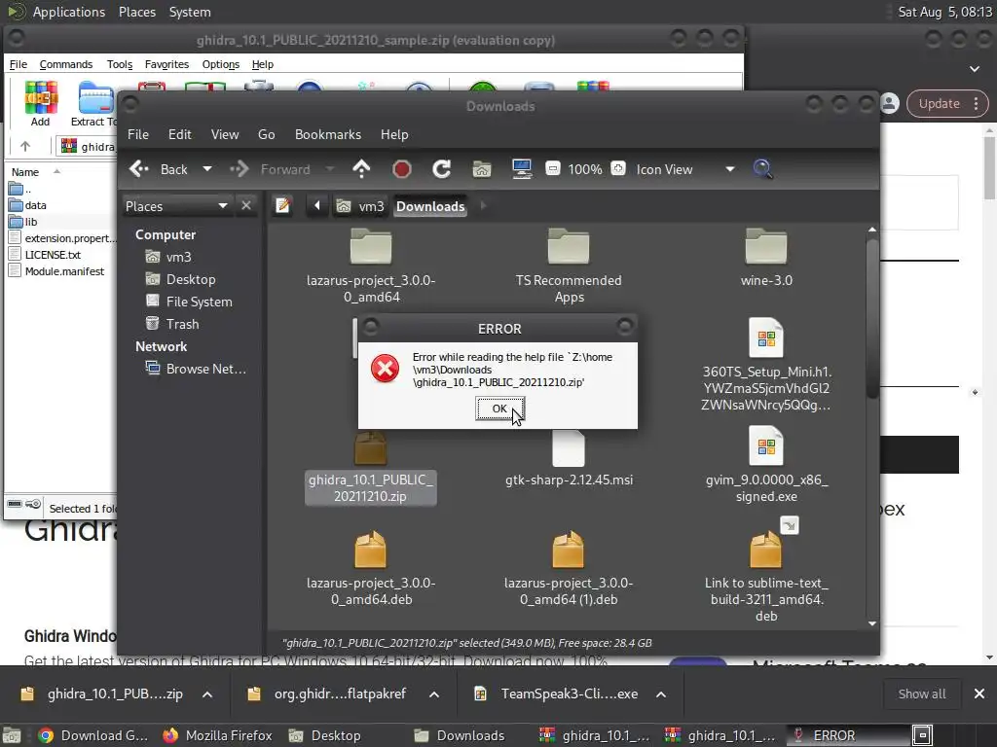Open View menu in Downloads window
This screenshot has height=747, width=997.
pyautogui.click(x=225, y=134)
